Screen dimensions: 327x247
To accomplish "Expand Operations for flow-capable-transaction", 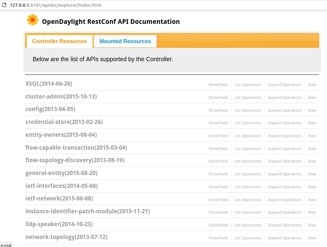I will point(285,149).
